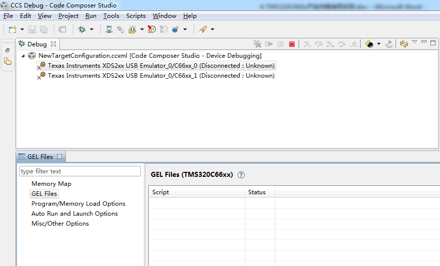Select GEL Files in options list
The height and width of the screenshot is (266, 440).
(x=44, y=194)
